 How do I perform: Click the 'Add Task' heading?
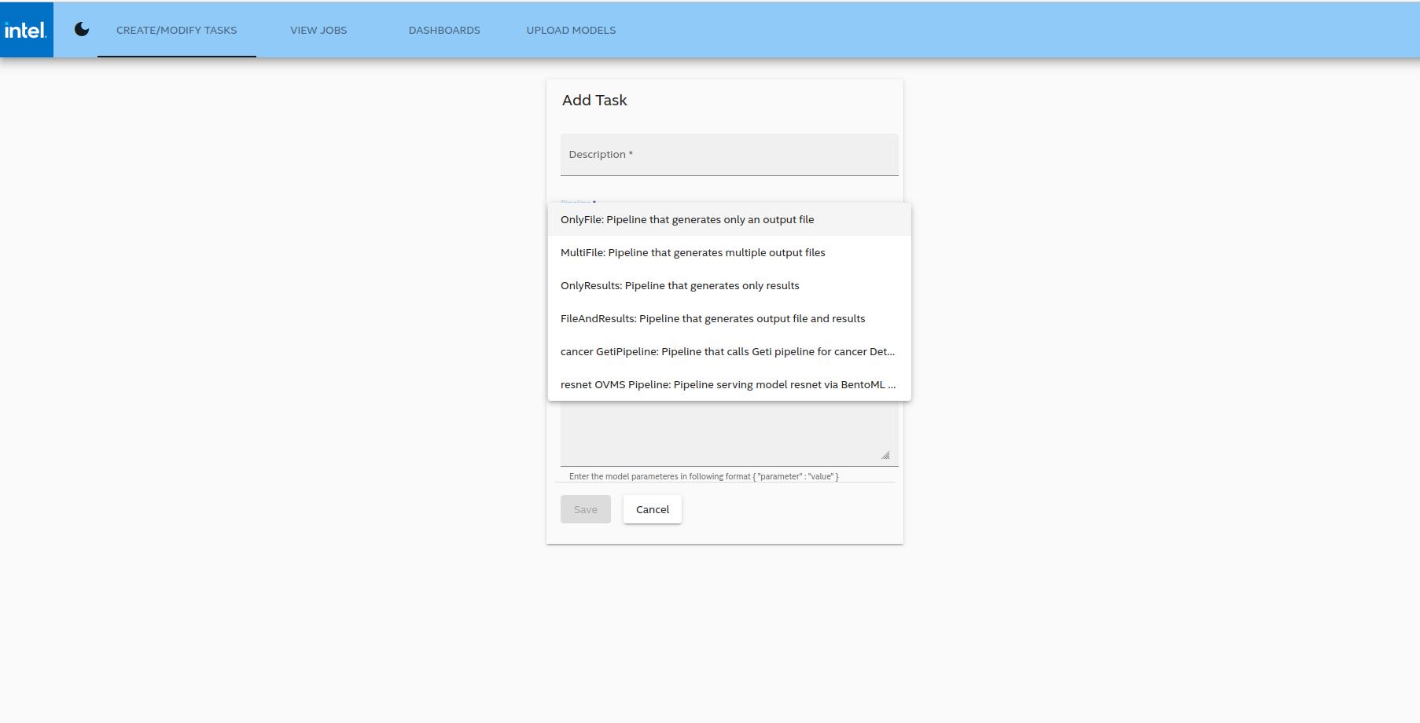point(594,101)
